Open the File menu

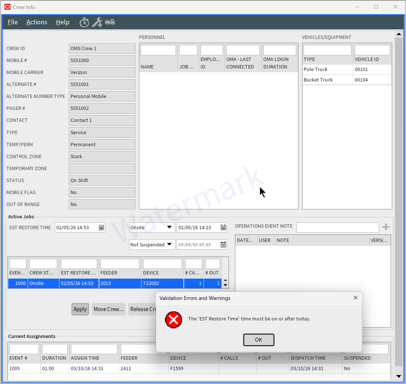(13, 22)
